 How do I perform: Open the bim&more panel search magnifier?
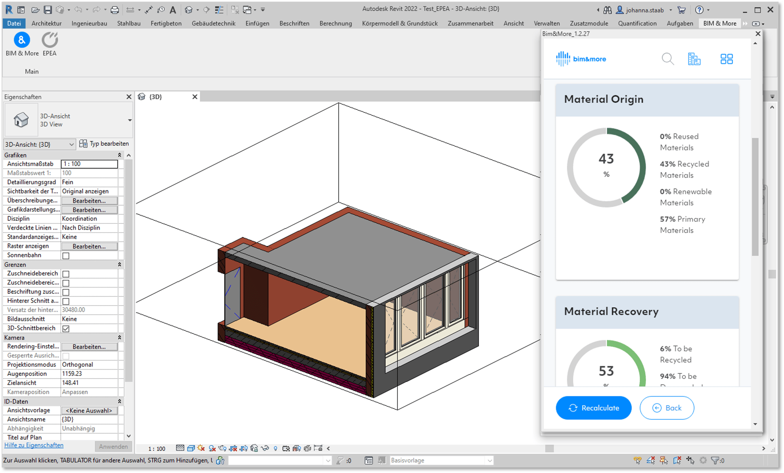[668, 59]
